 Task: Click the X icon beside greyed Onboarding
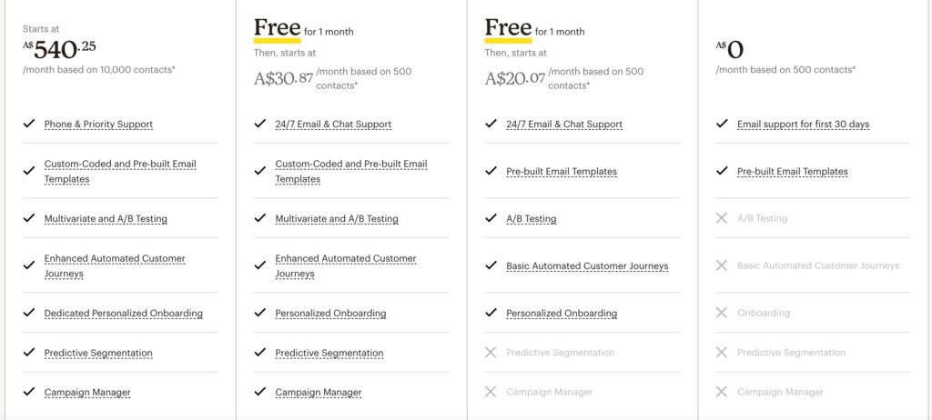point(722,313)
